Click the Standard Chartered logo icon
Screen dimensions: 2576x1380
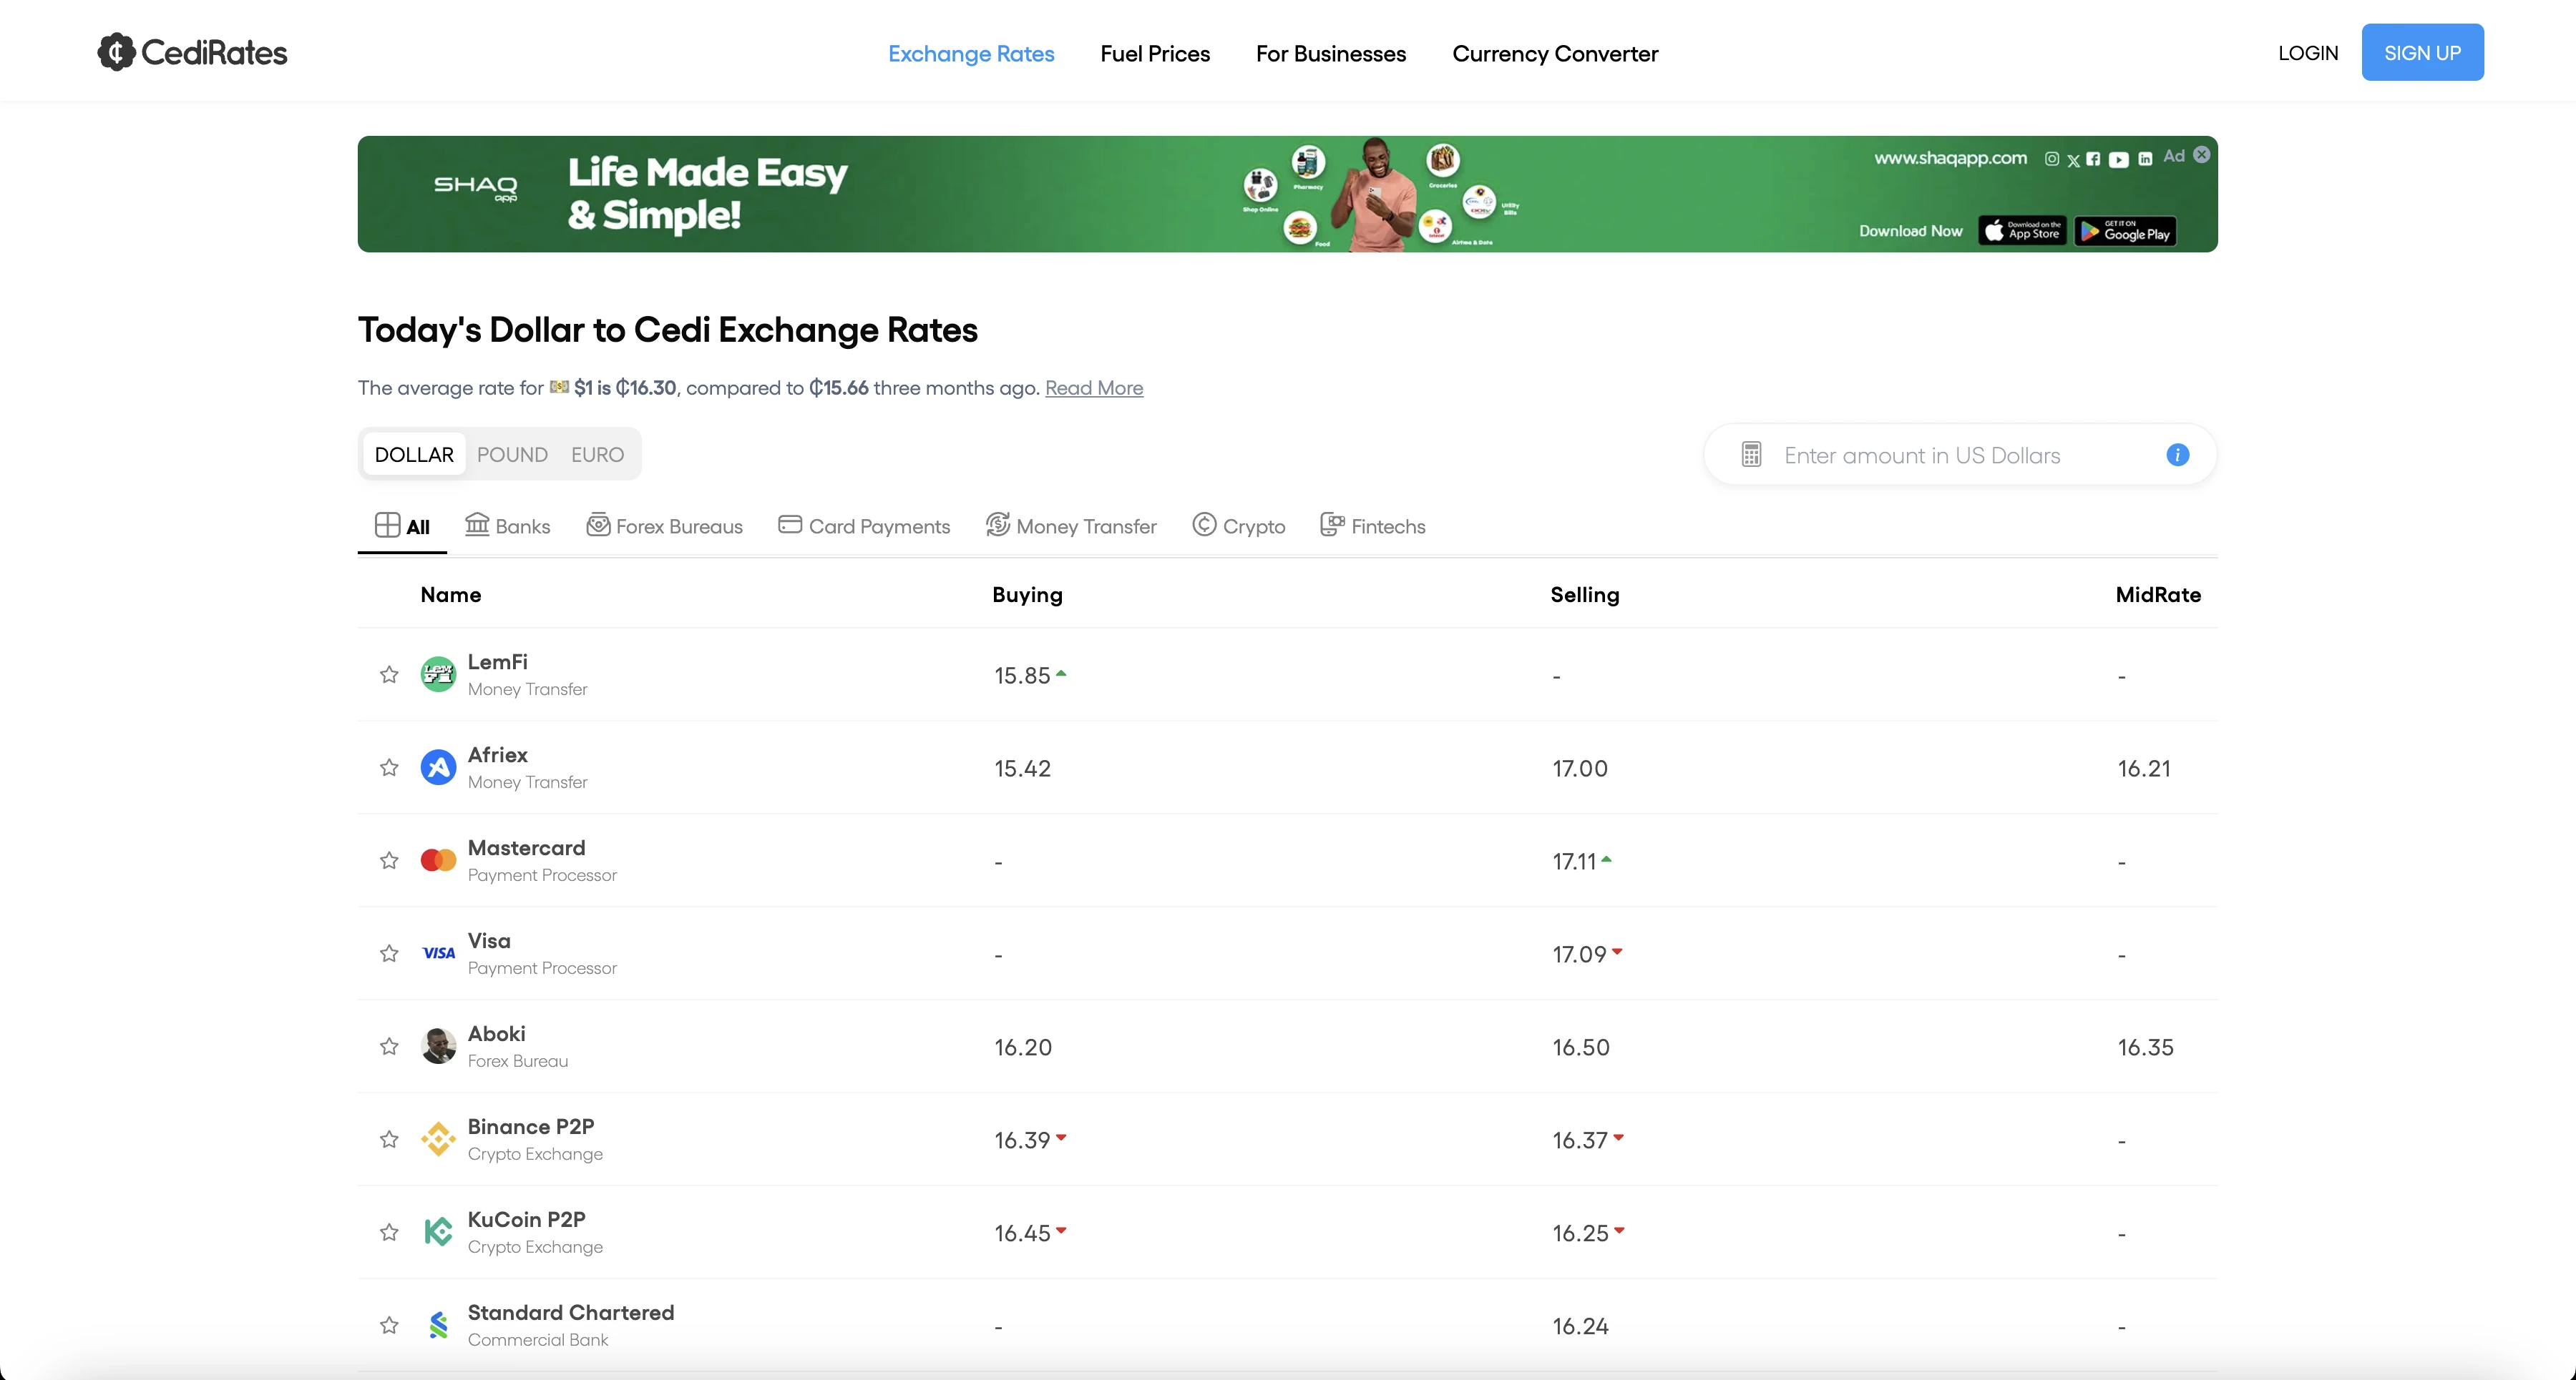pyautogui.click(x=438, y=1325)
